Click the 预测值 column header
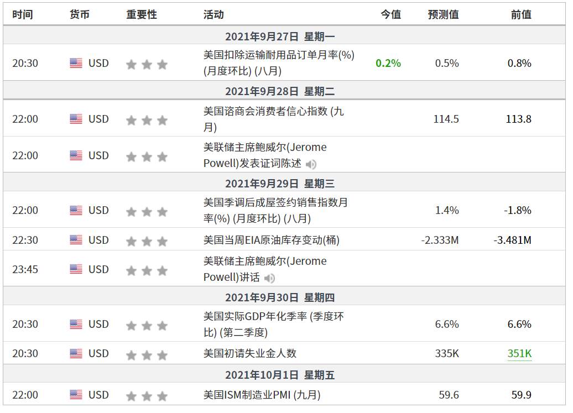Screen dimensions: 573x413 coord(443,14)
